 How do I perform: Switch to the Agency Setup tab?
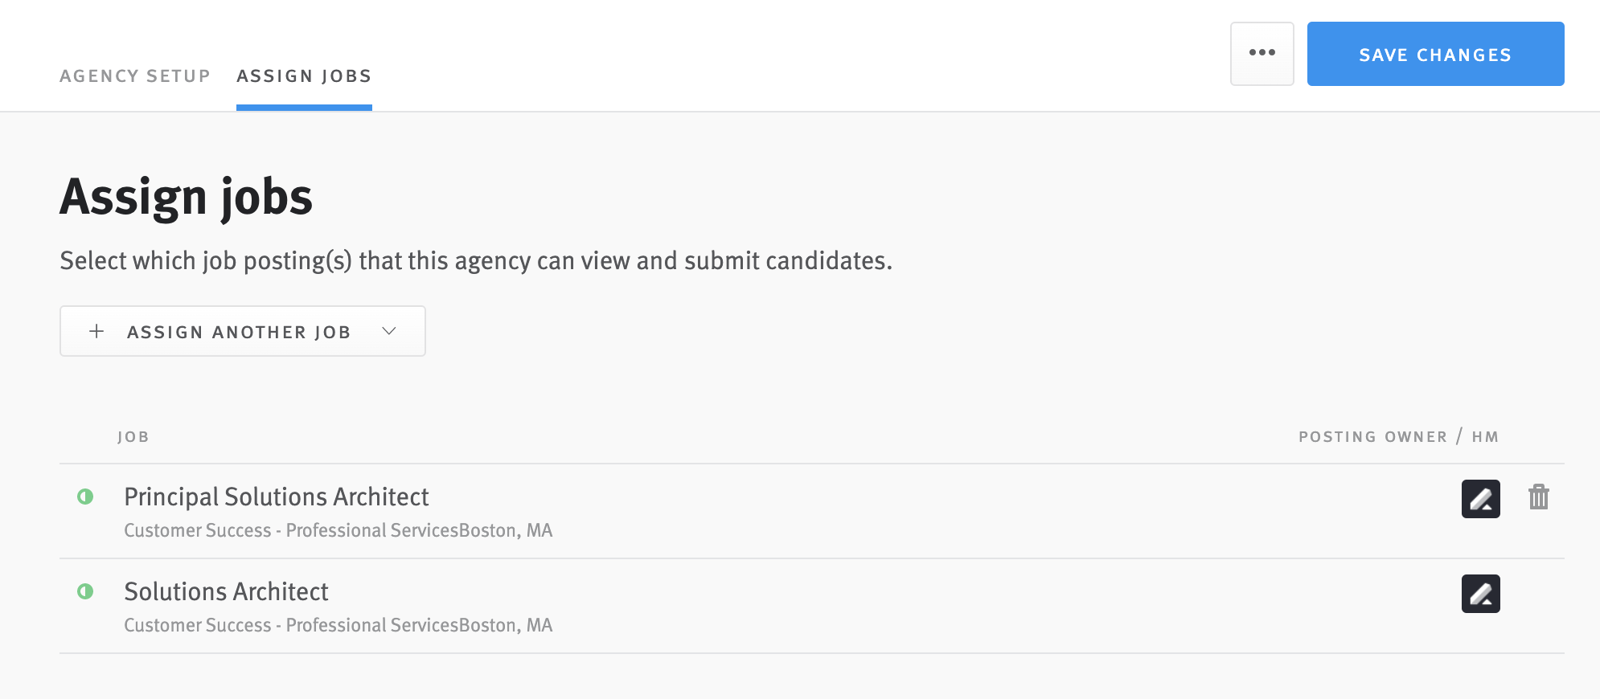(134, 76)
